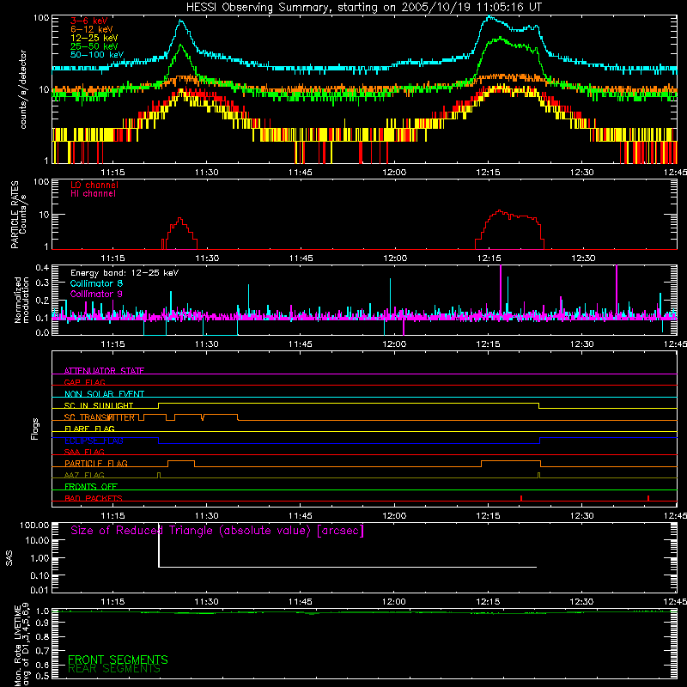
Task: Click the GAP FLAG label
Action: [x=84, y=382]
